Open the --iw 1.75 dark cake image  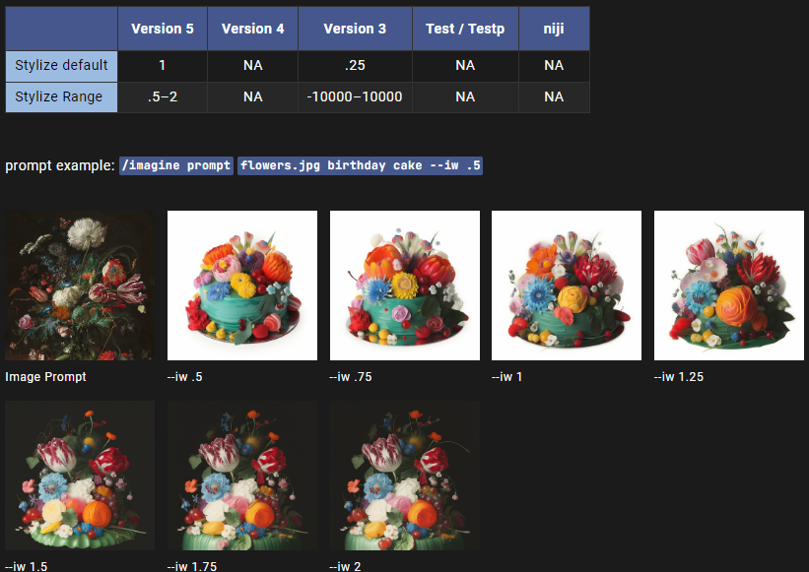(x=242, y=476)
